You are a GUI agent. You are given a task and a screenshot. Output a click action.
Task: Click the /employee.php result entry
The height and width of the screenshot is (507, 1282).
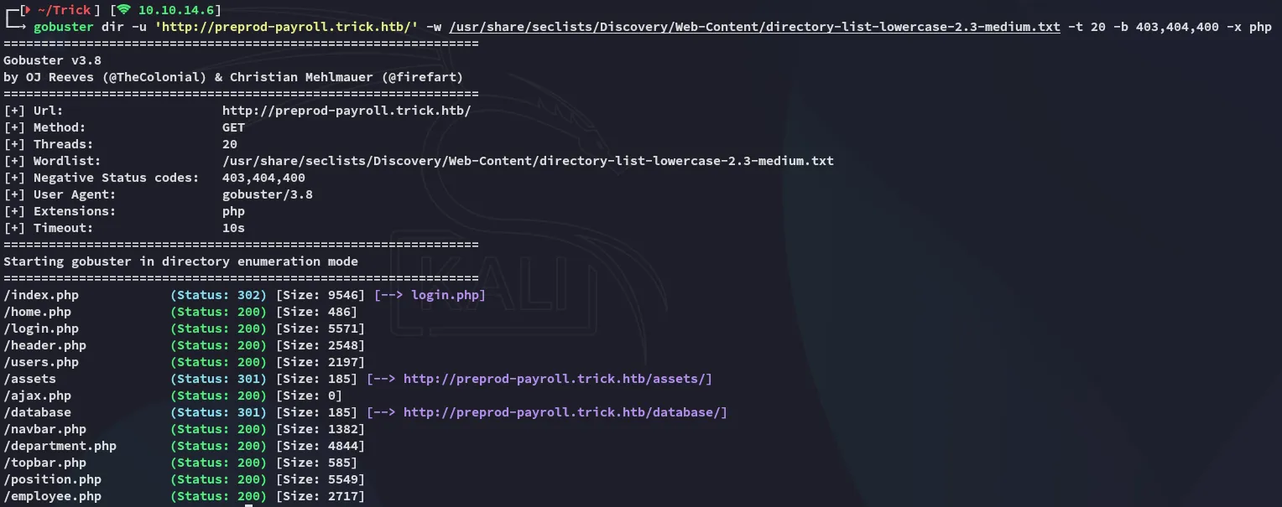coord(53,496)
